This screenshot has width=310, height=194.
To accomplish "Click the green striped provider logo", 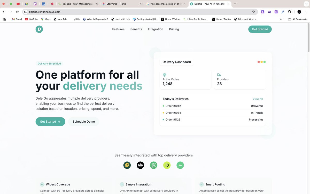I will coord(154,165).
